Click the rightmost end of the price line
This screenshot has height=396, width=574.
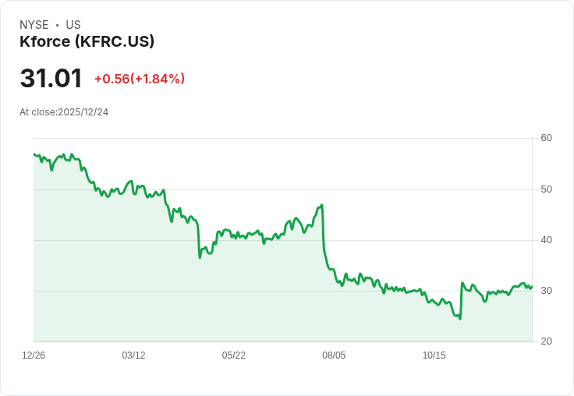[532, 287]
